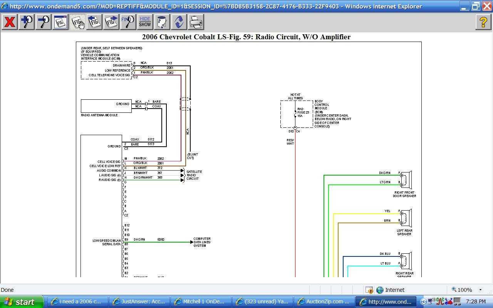
Task: Click the 'RED/WHT' wire label
Action: 290,142
